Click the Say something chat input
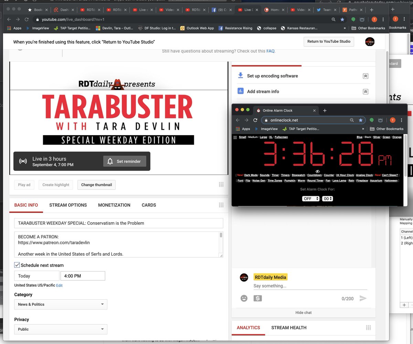 click(310, 286)
